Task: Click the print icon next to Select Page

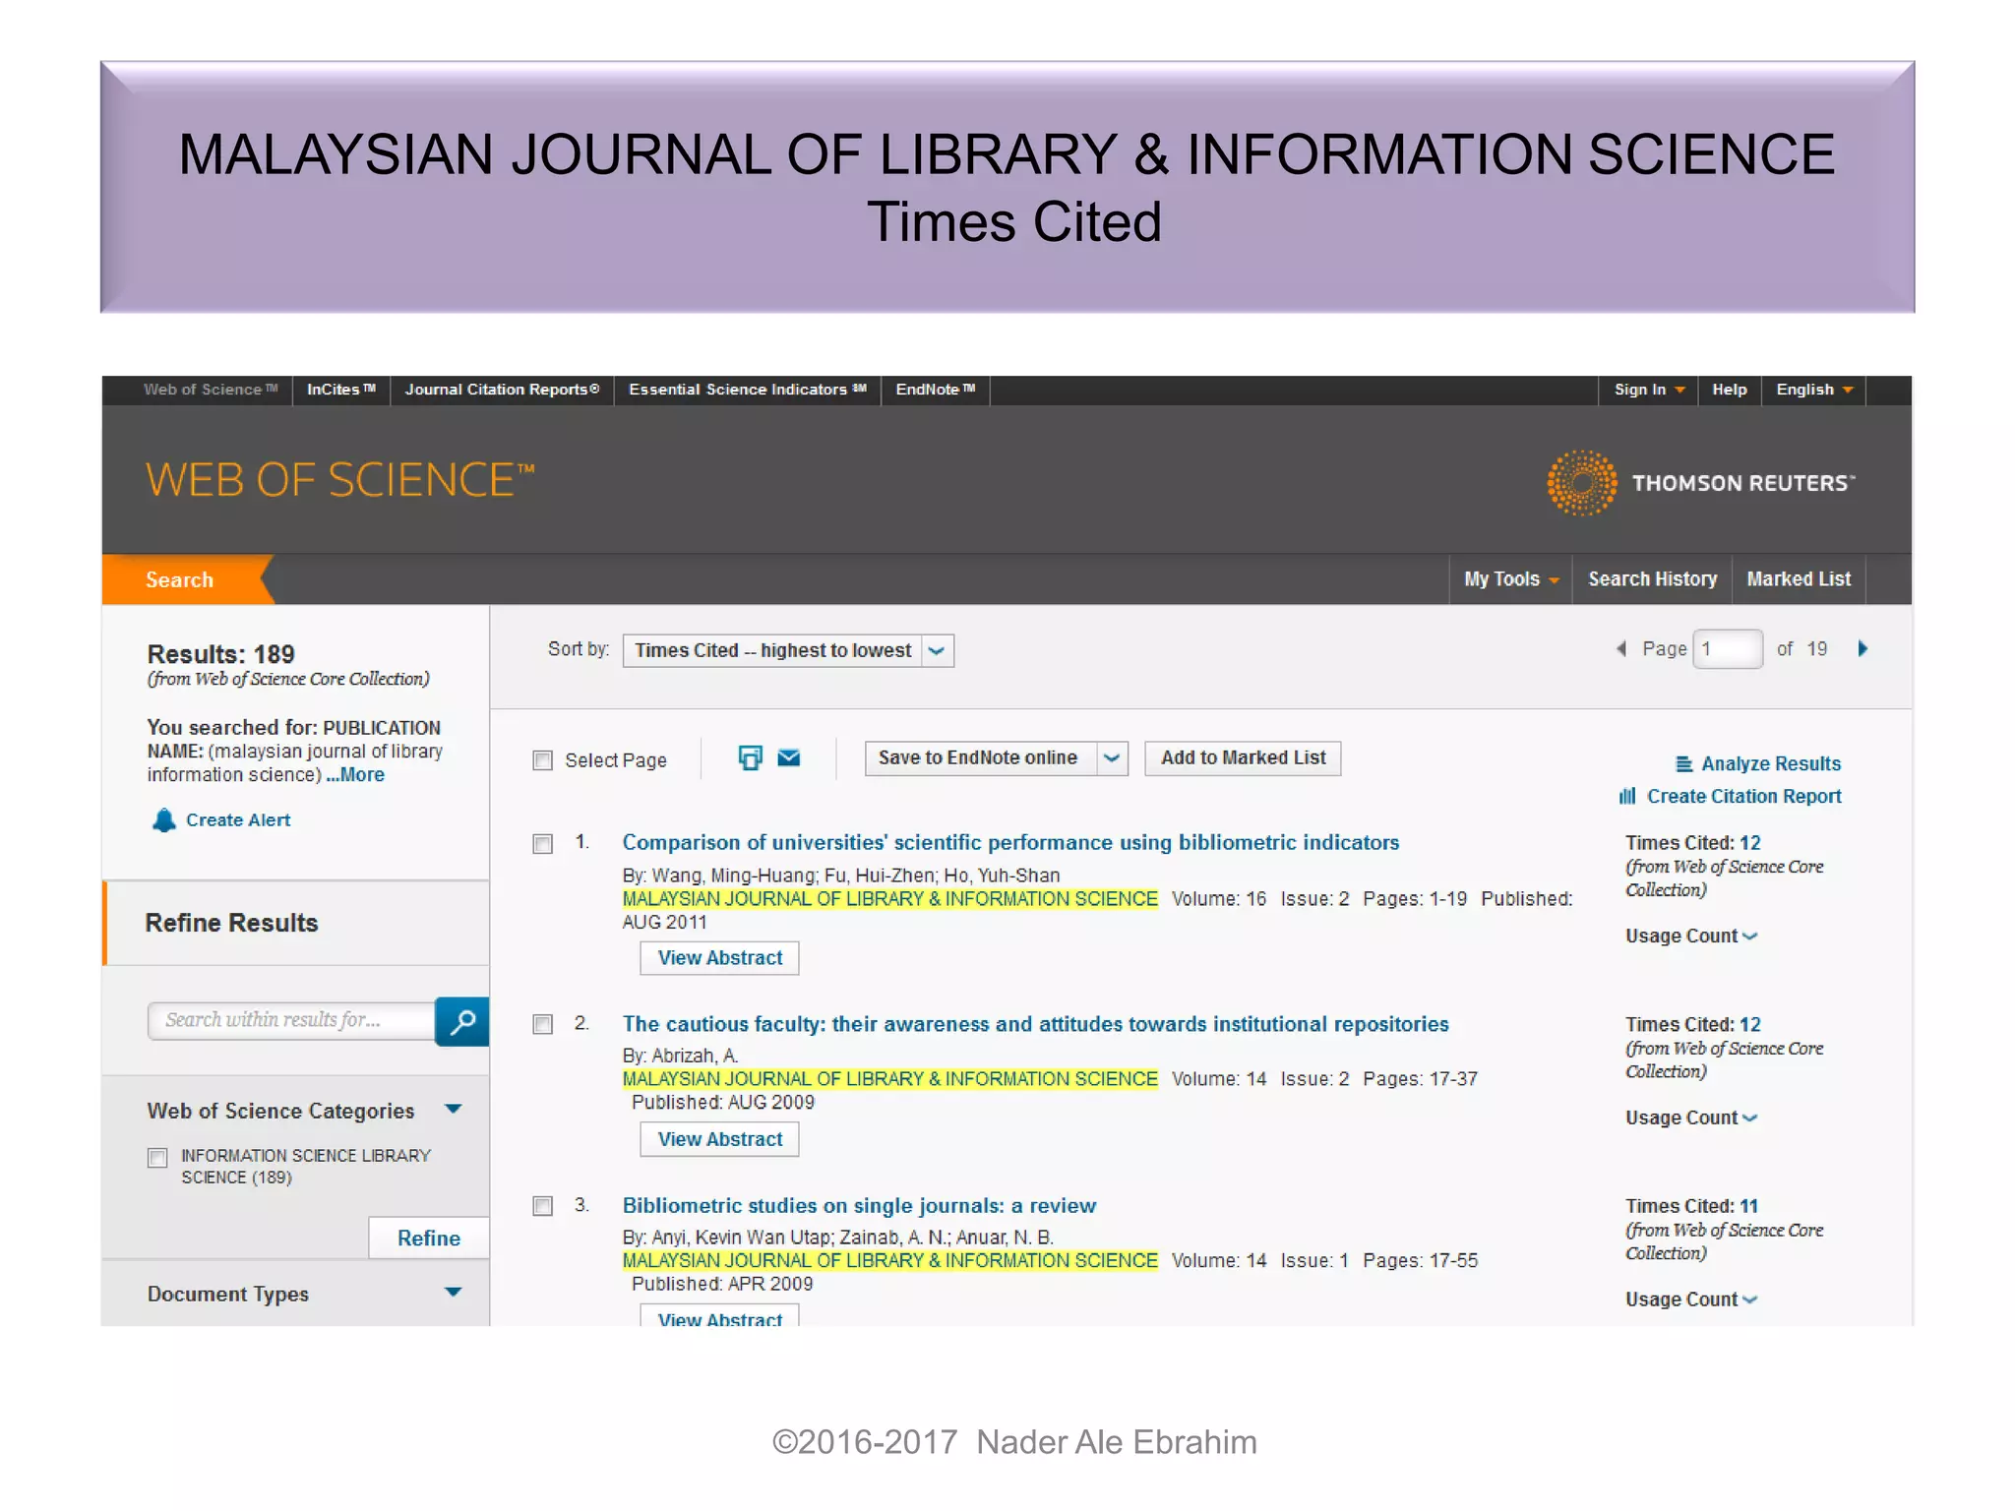Action: coord(750,757)
